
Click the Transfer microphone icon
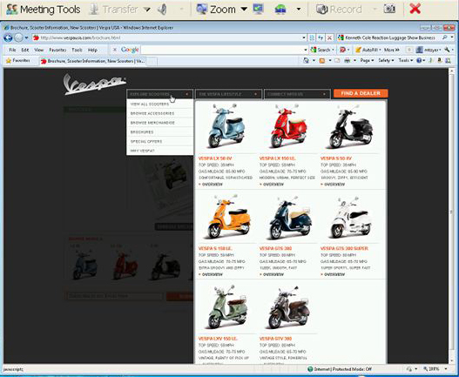click(x=94, y=10)
